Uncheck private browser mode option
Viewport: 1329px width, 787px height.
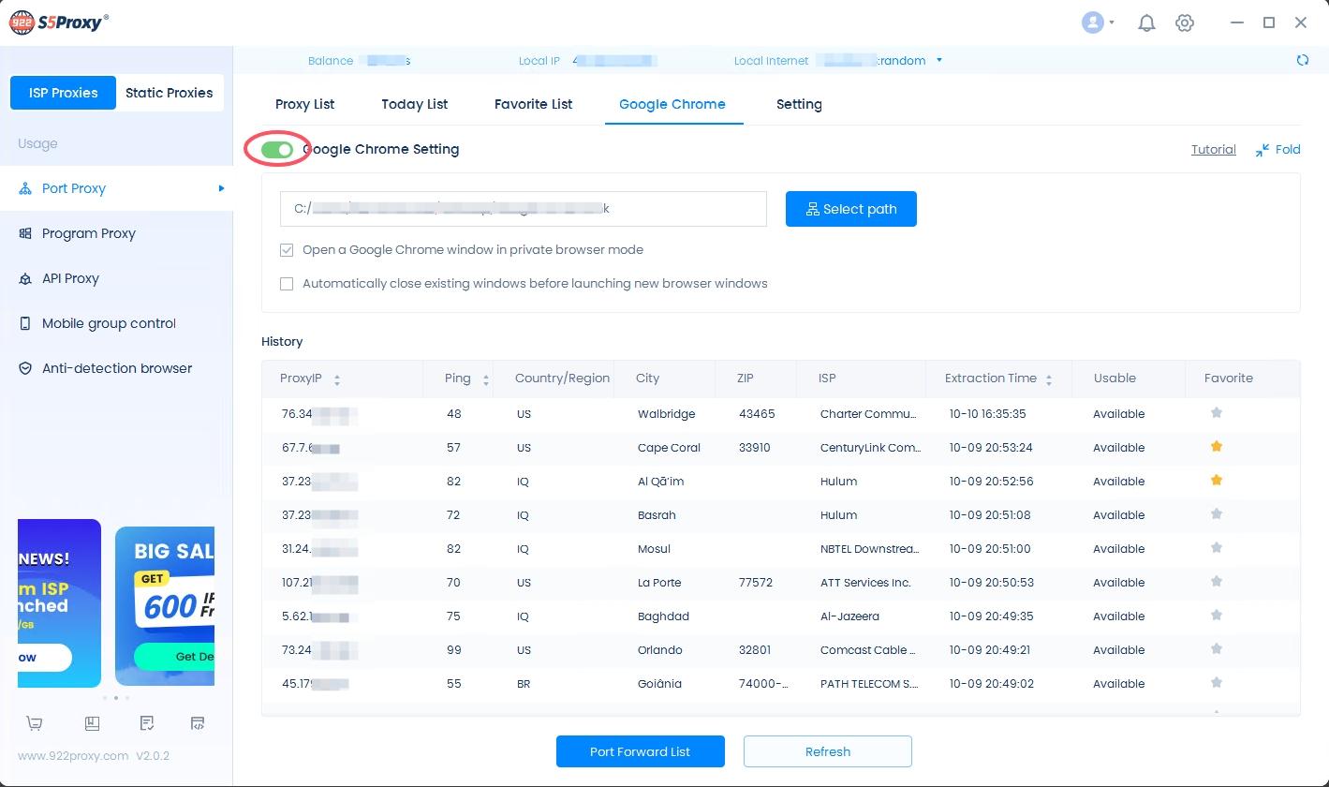pos(287,250)
